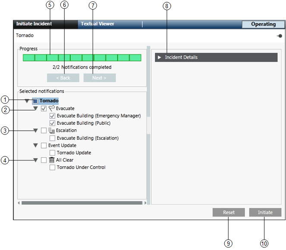Click the right arrow of the horizontal scrollbar
Screen dimensions: 286x250
click(145, 203)
